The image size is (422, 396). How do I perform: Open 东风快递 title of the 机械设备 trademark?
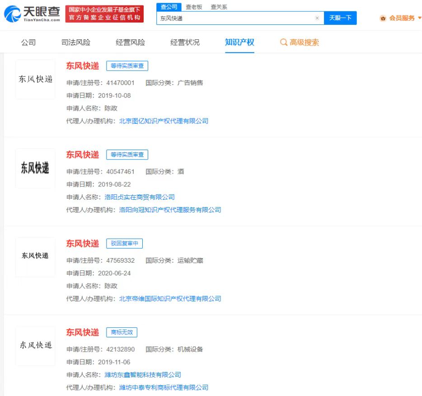83,332
